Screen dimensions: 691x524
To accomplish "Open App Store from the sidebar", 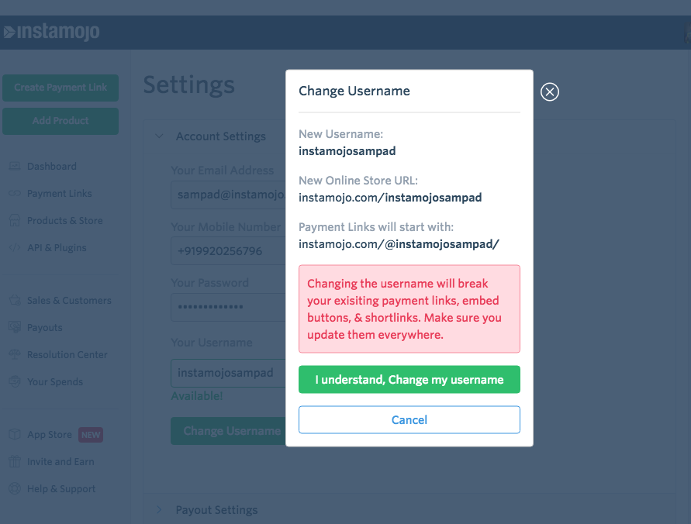I will click(x=49, y=435).
